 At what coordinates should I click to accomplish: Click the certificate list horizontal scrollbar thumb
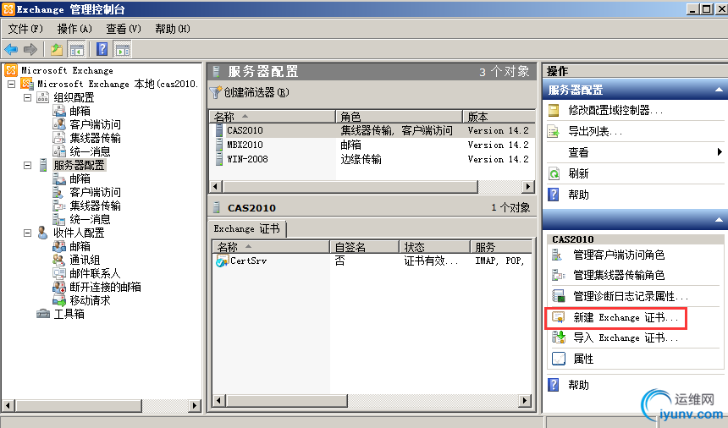287,401
